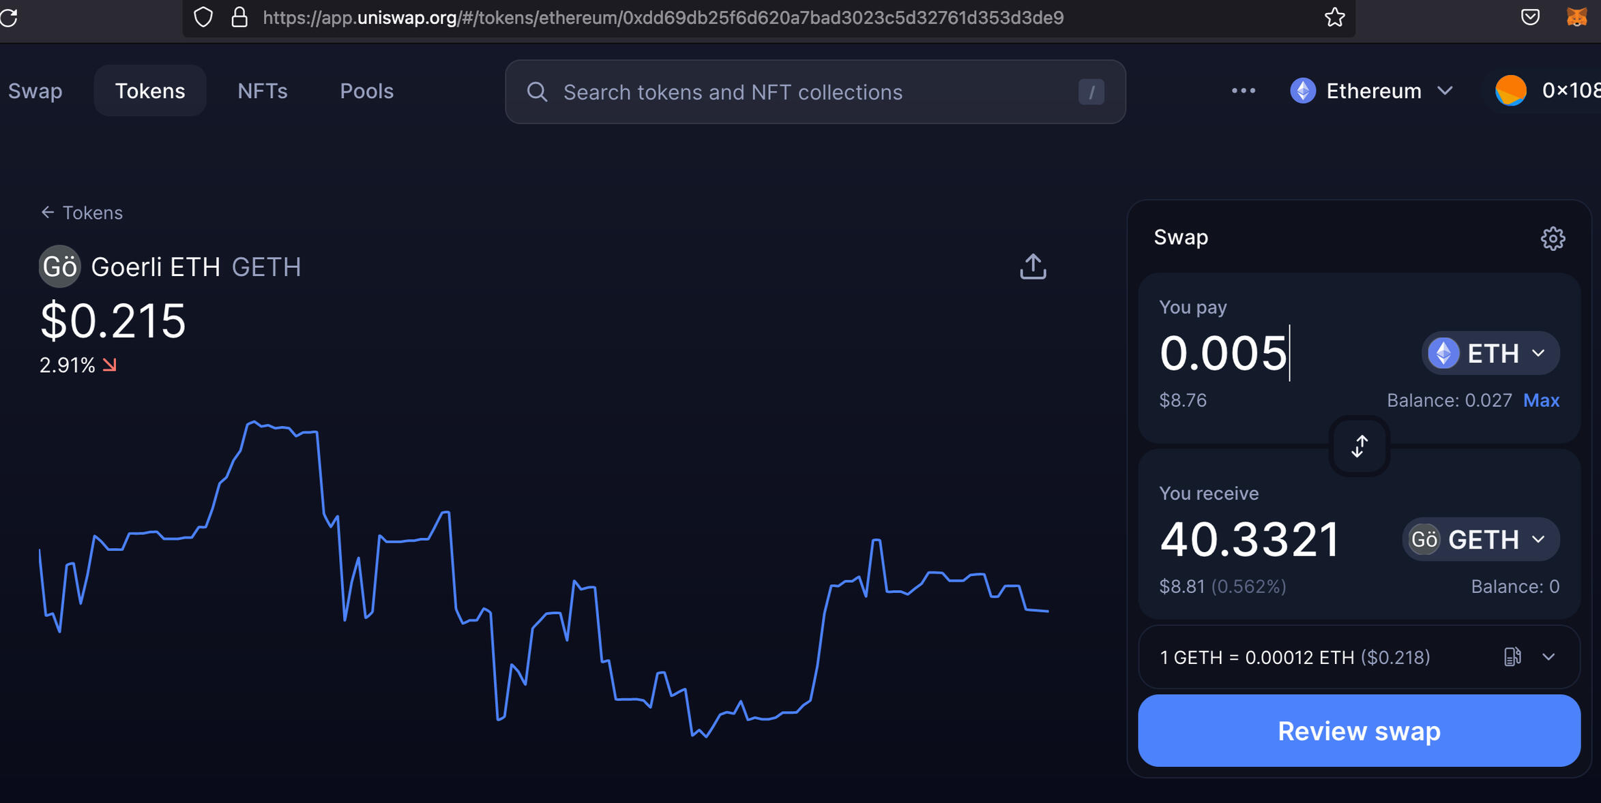Expand the GETH exchange rate details

tap(1548, 656)
